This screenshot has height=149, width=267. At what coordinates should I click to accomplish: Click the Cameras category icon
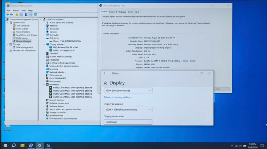(47, 32)
